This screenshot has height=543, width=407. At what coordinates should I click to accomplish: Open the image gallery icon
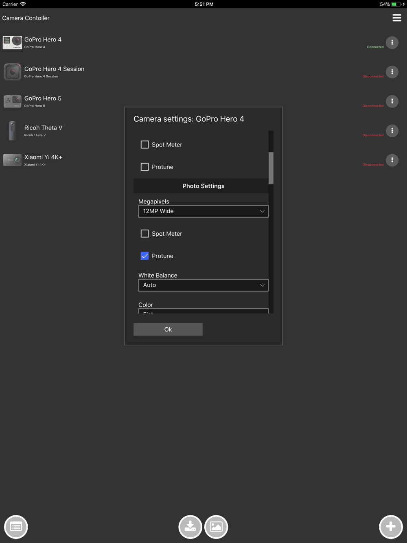point(216,527)
